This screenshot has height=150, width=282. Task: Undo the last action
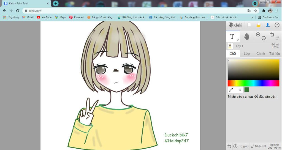pos(272,34)
